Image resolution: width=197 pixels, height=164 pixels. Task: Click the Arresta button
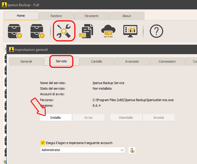pos(159,118)
